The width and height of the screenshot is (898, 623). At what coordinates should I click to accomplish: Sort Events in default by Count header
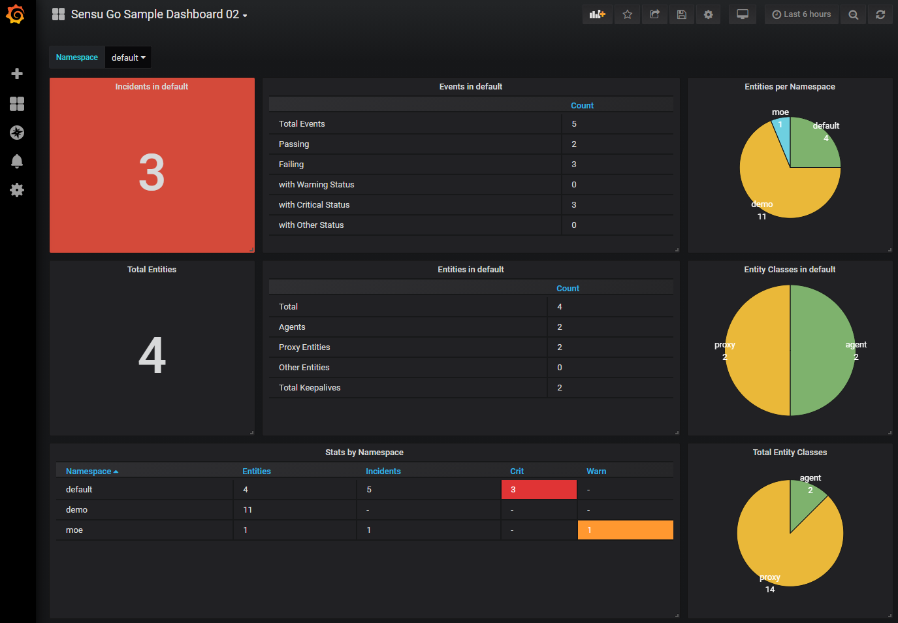(x=582, y=106)
